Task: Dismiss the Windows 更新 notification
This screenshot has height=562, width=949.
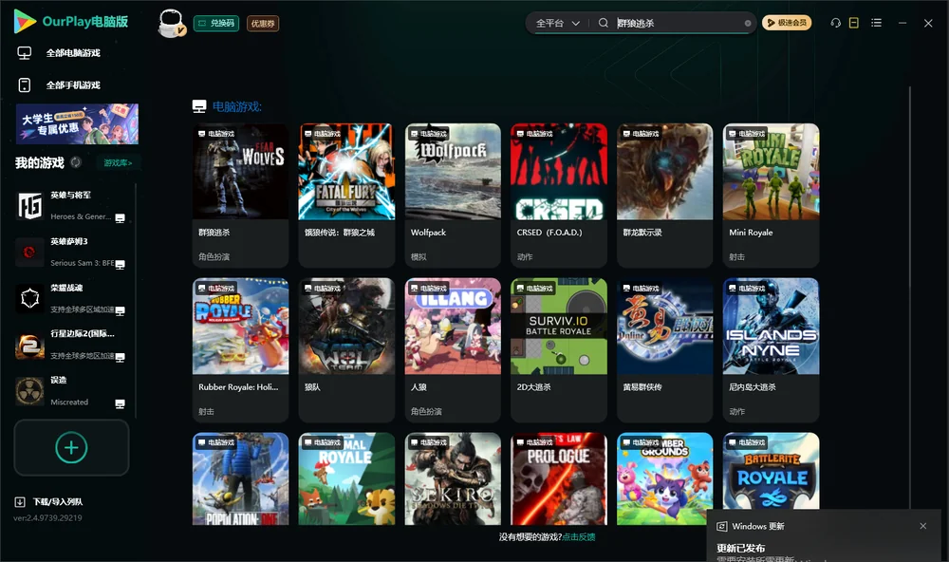Action: pyautogui.click(x=923, y=526)
